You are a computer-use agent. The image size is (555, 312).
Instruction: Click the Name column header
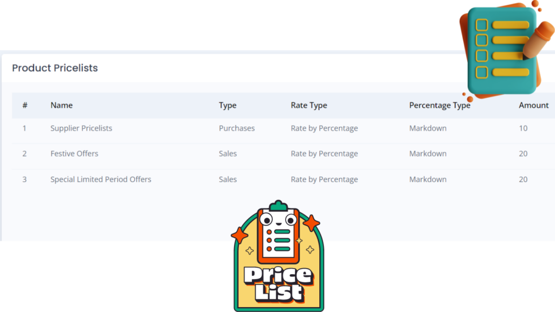coord(62,105)
